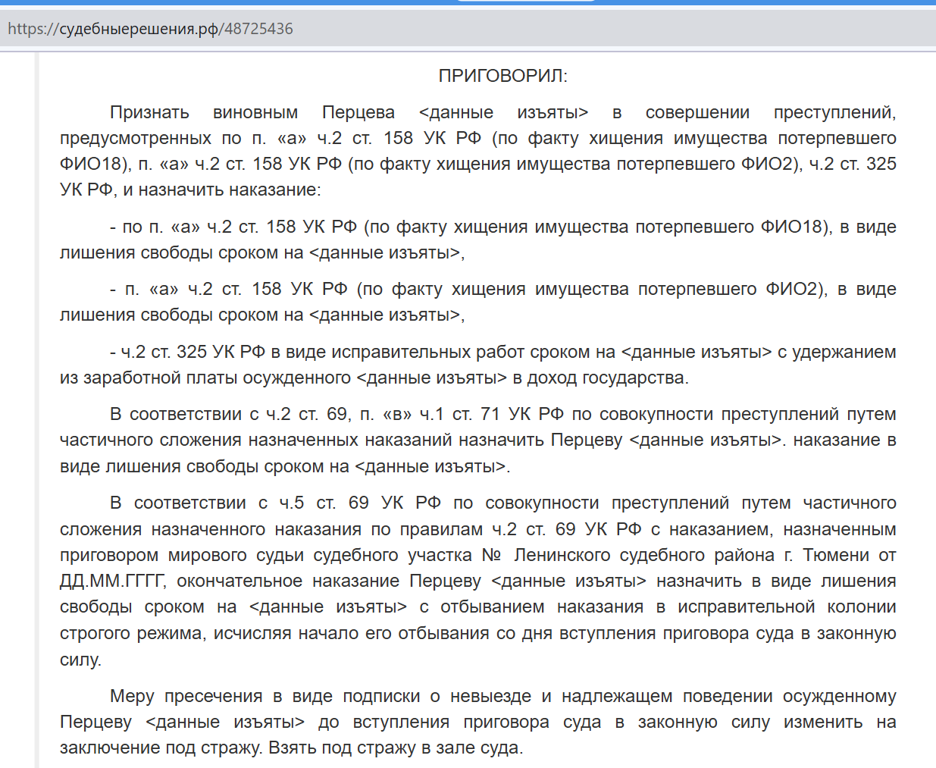This screenshot has width=936, height=768.
Task: Click "из заработной платы осужденного" text
Action: (x=205, y=378)
